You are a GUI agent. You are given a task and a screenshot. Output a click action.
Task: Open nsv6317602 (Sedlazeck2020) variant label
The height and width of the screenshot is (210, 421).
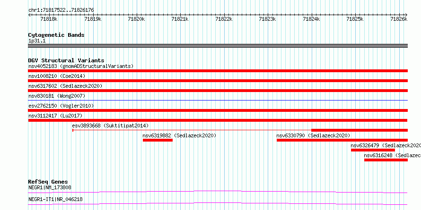[x=65, y=86]
